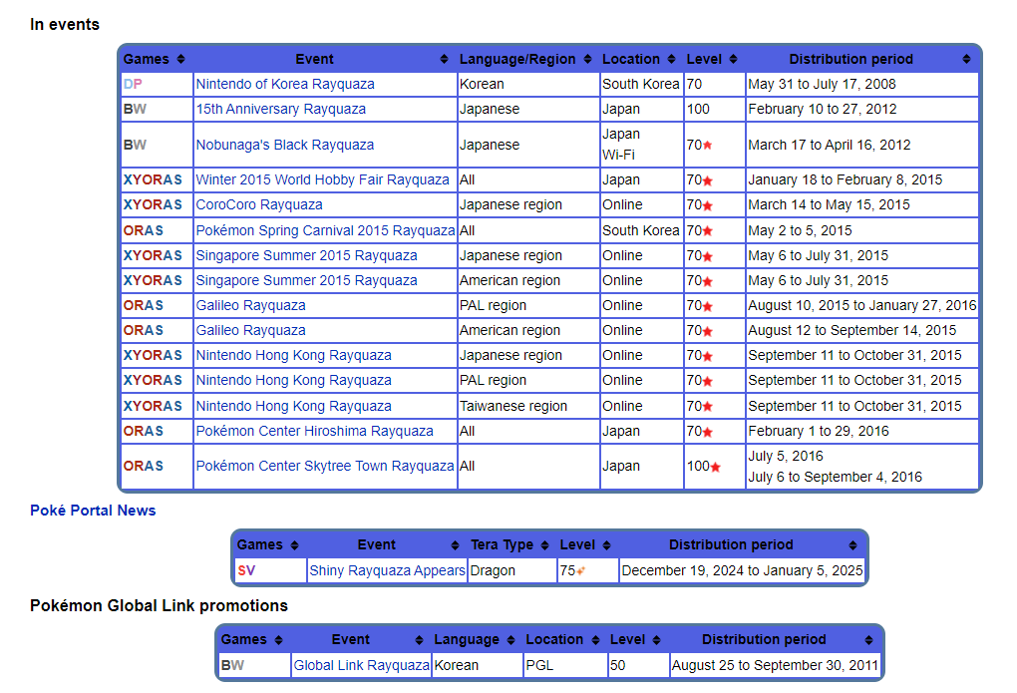Open Winter 2015 World Hobby Fair Rayquaza
The width and height of the screenshot is (1017, 693).
pos(322,179)
